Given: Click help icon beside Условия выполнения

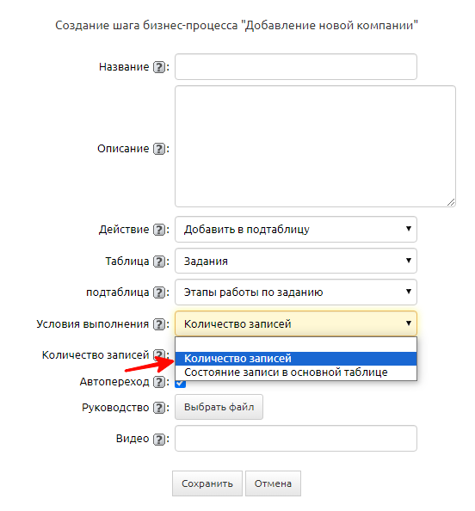Looking at the screenshot, I should 159,324.
